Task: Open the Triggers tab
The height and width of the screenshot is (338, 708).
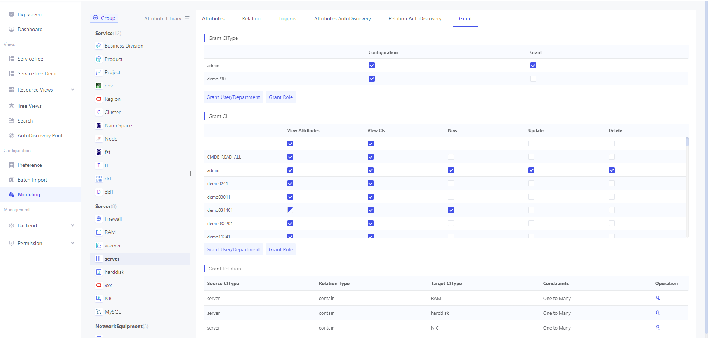Action: pos(287,18)
